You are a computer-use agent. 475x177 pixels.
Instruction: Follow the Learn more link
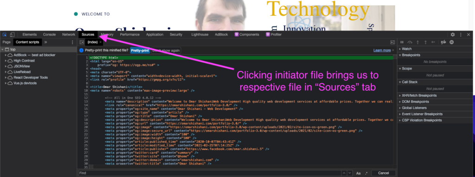pos(382,50)
